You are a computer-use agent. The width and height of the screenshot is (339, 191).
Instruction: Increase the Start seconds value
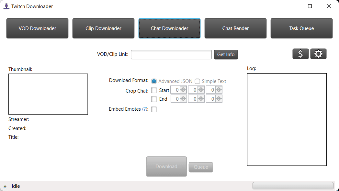click(x=219, y=88)
